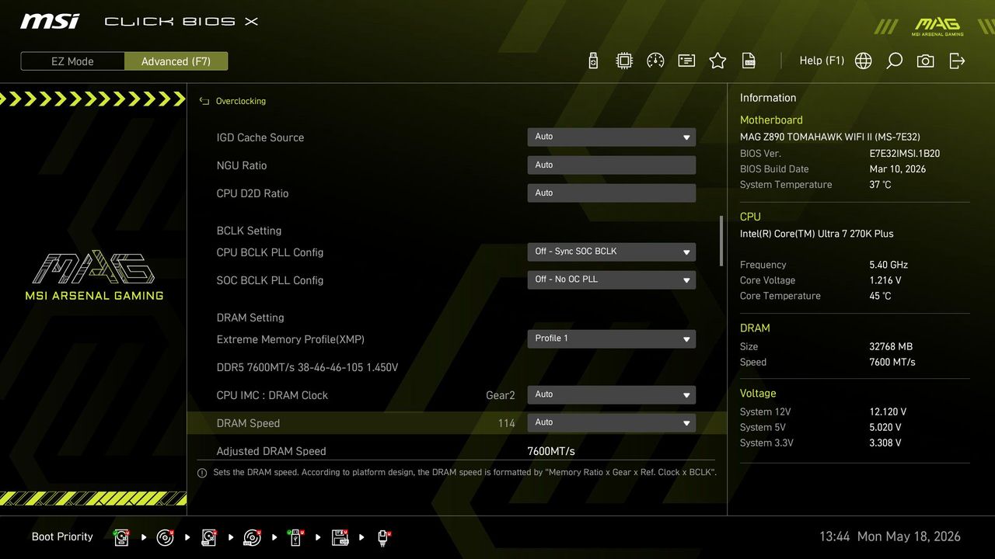995x559 pixels.
Task: Open CPU BCLK PLL Config dropdown
Action: [611, 252]
